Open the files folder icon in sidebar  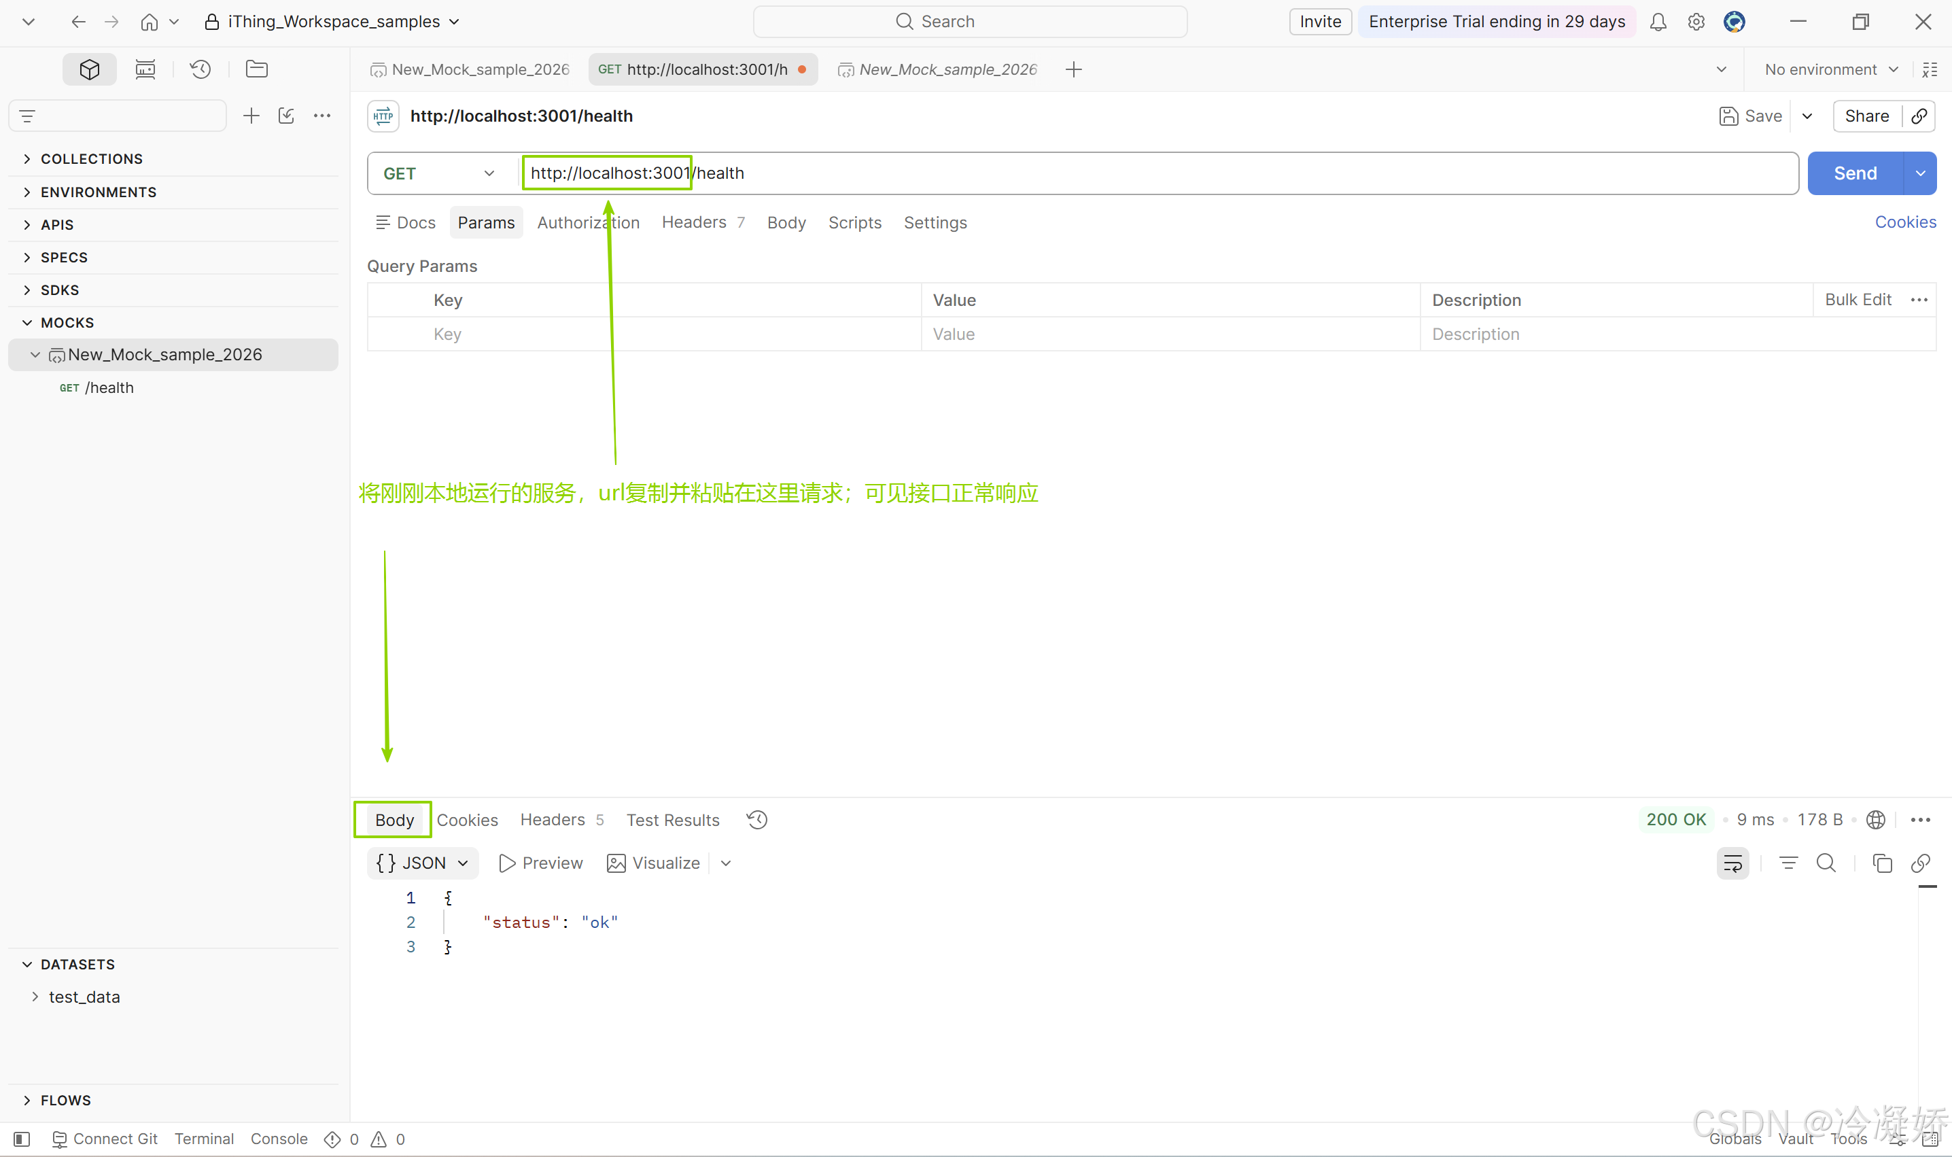(x=256, y=69)
